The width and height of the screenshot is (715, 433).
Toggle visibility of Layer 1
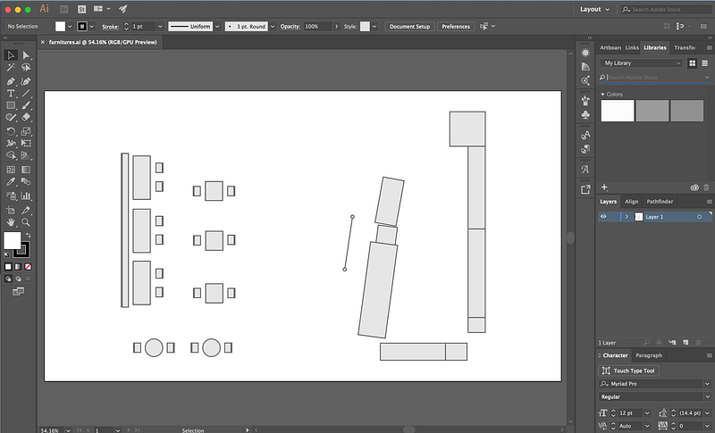click(x=603, y=217)
